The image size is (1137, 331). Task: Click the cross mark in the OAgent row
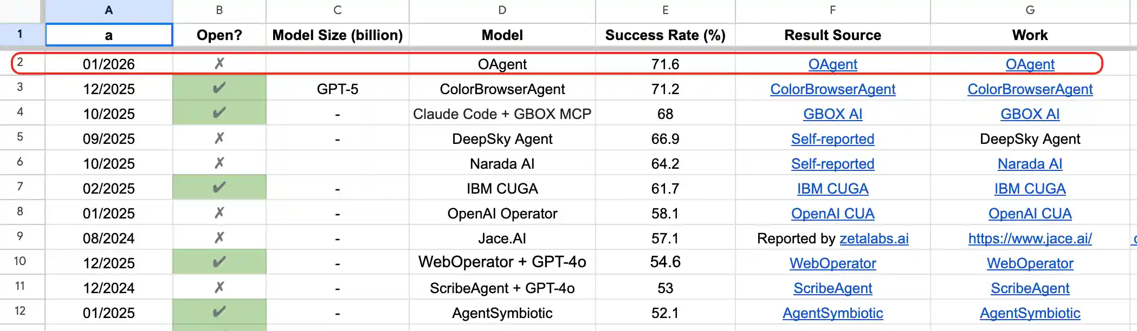coord(219,64)
